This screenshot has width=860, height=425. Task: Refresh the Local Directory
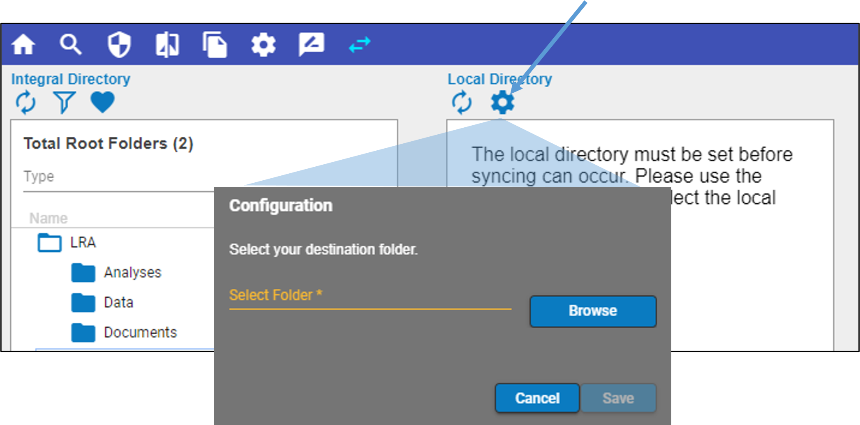point(462,102)
